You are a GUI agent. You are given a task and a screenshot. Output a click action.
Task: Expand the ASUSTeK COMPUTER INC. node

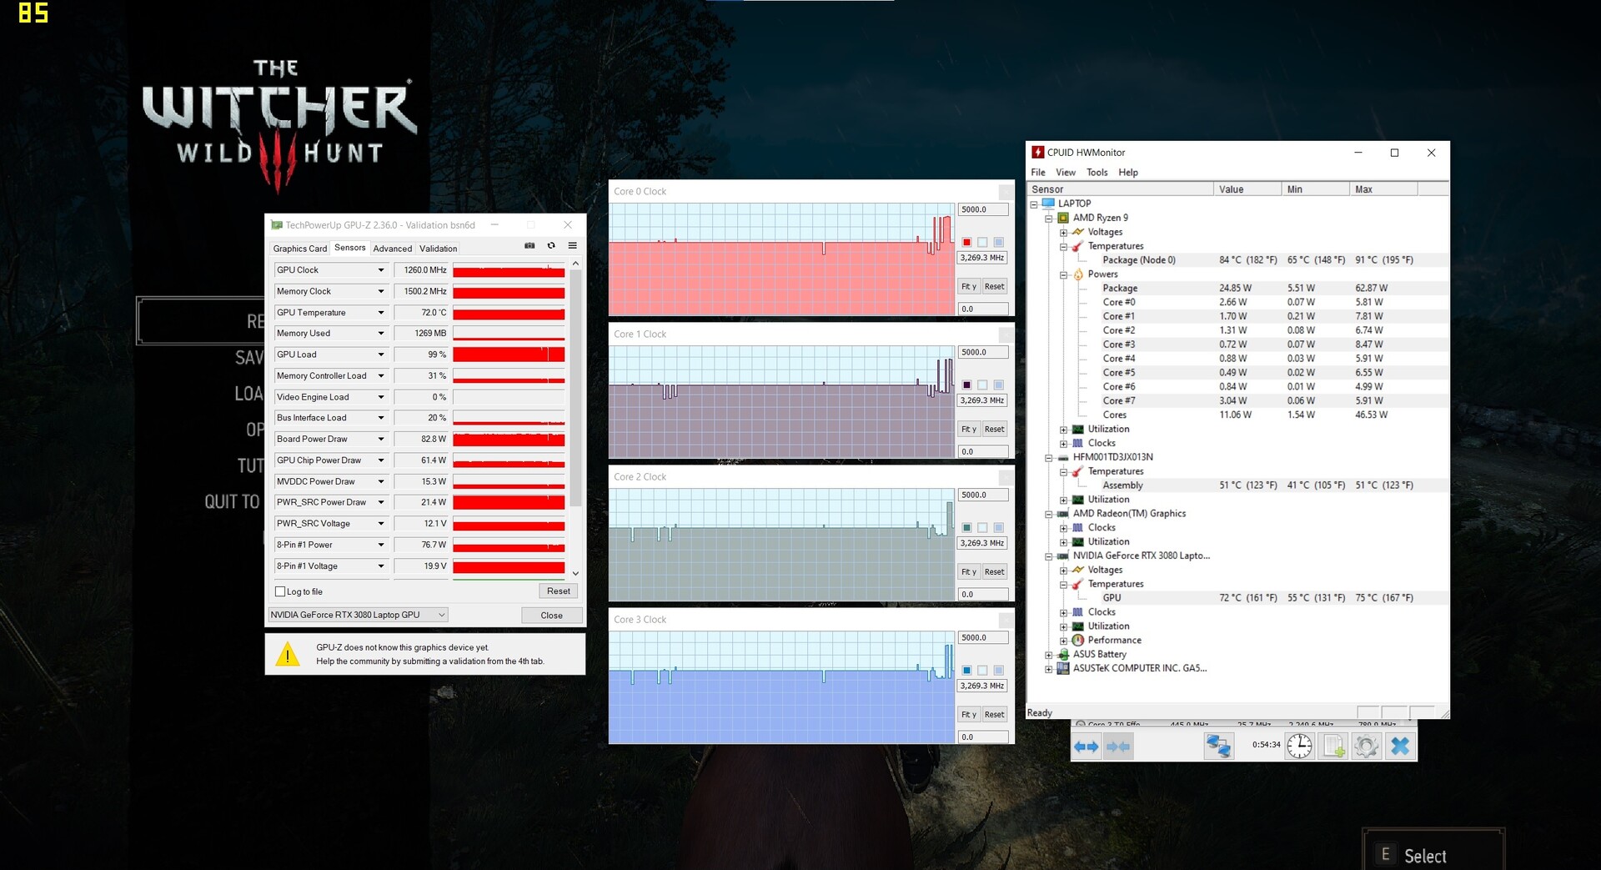(1049, 669)
